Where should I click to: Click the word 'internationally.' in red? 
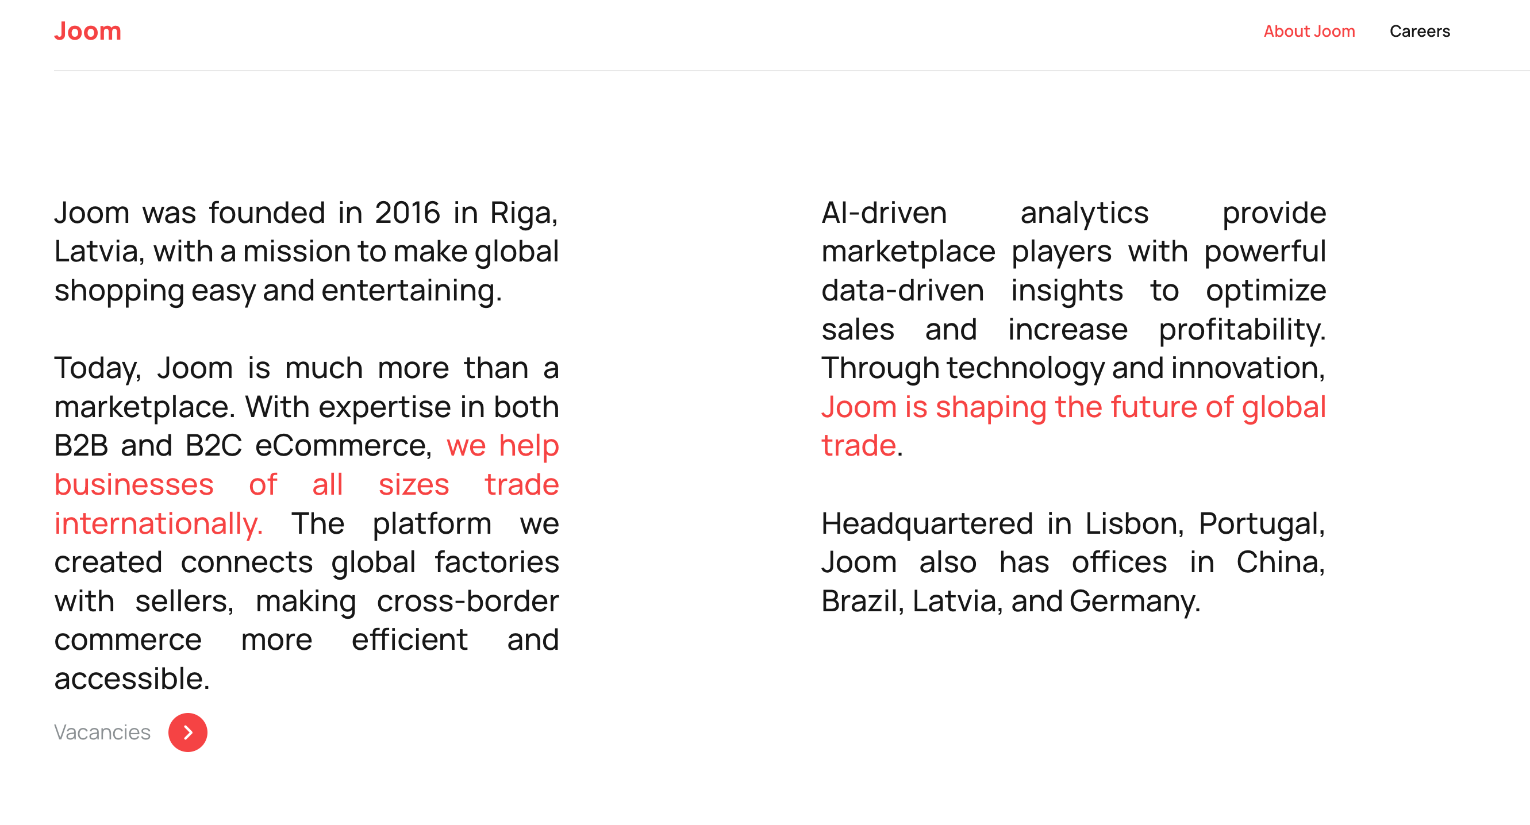click(x=159, y=523)
